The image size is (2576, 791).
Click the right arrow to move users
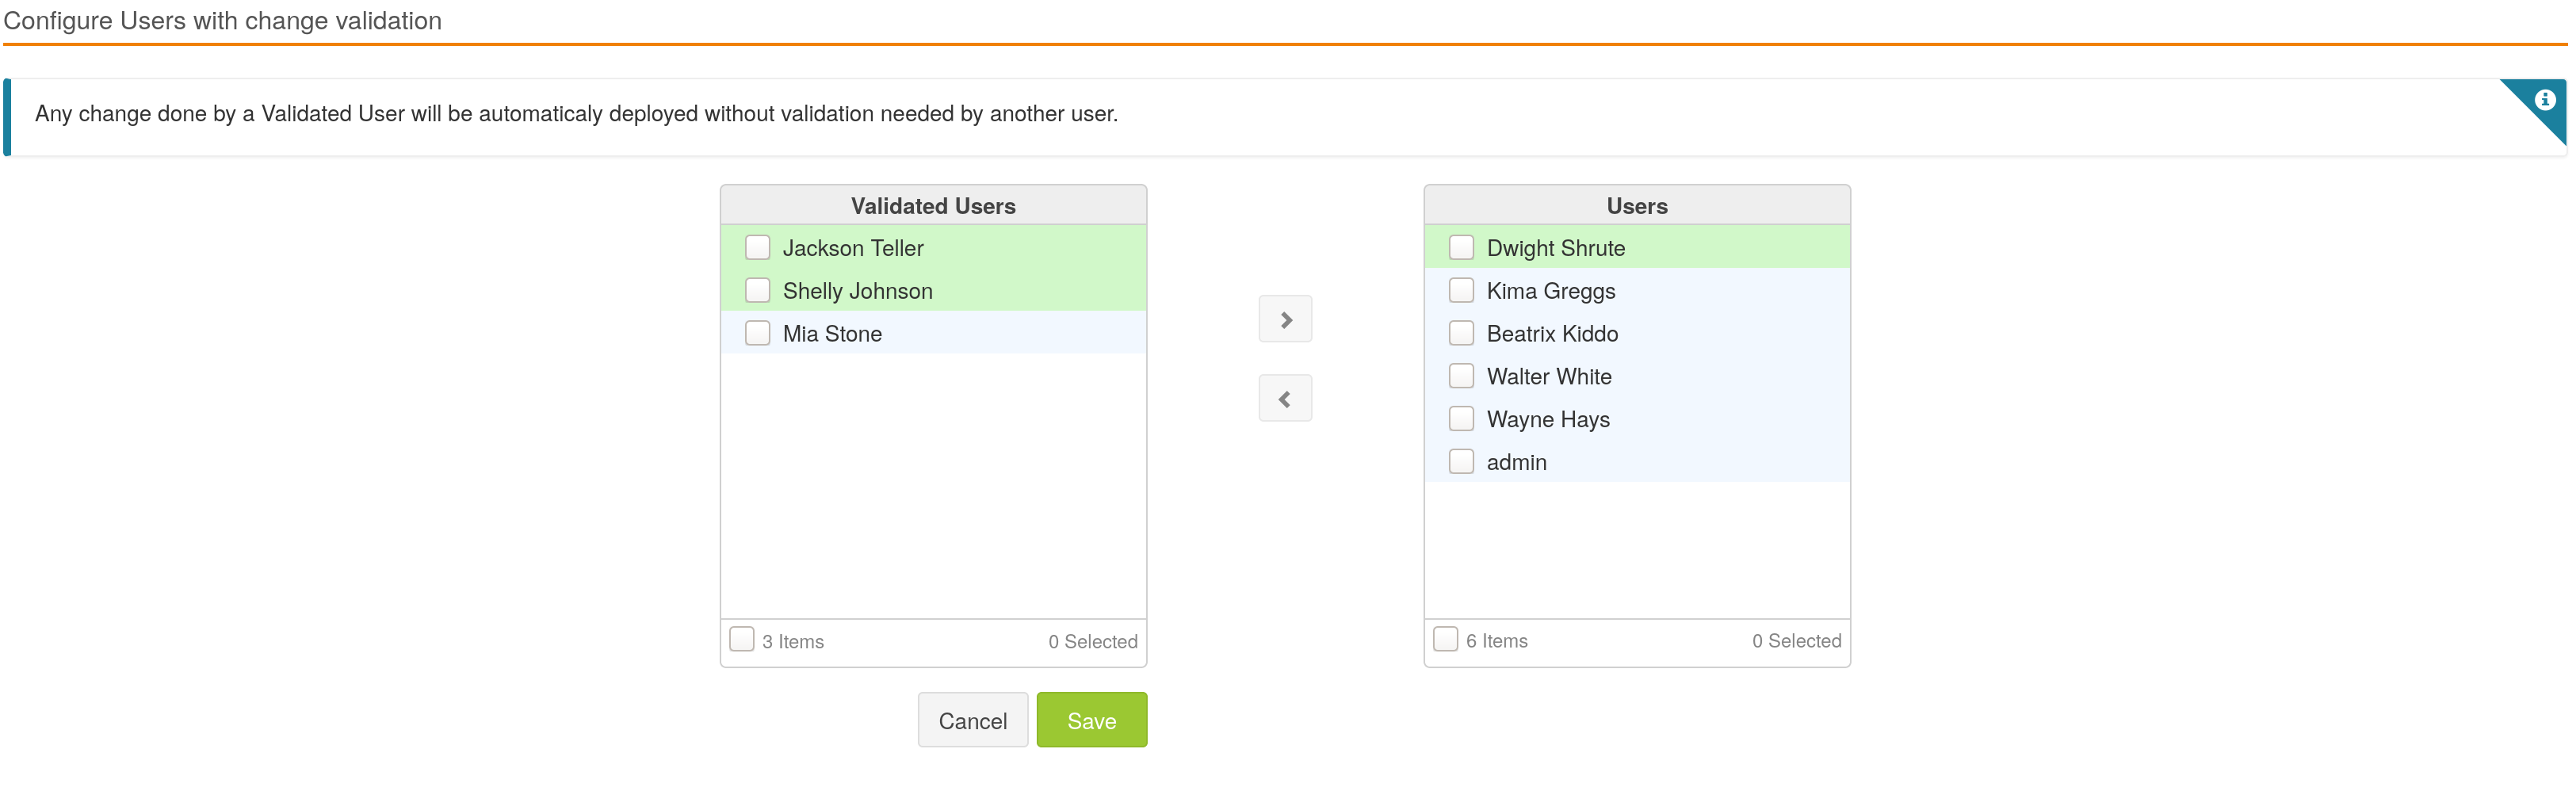click(1284, 318)
